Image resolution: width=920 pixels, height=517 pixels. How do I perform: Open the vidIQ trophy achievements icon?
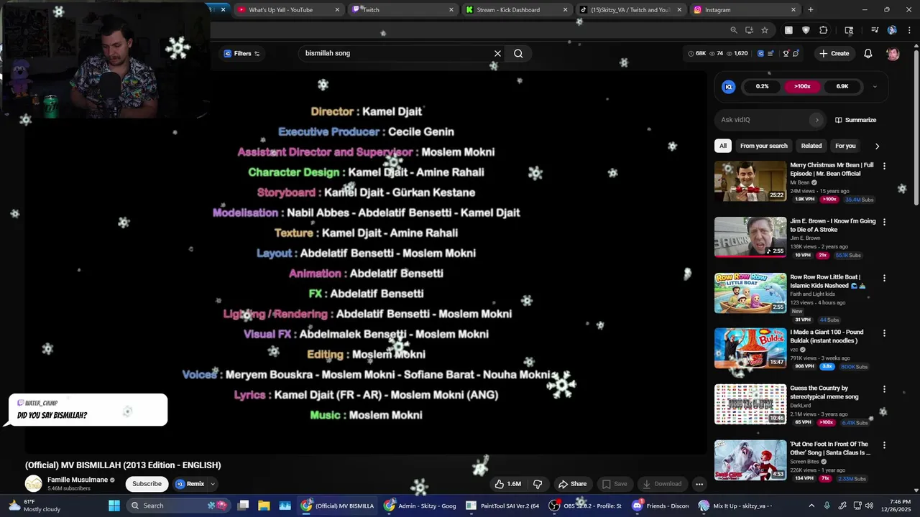click(786, 54)
